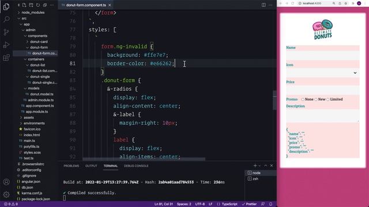This screenshot has height=207, width=369.
Task: Open notifications bell in status bar
Action: pyautogui.click(x=270, y=204)
